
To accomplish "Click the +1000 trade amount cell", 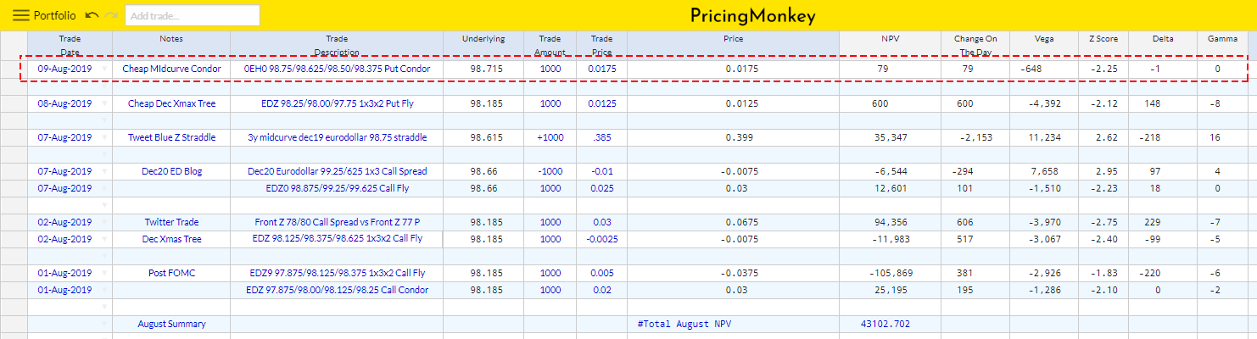I will [550, 137].
